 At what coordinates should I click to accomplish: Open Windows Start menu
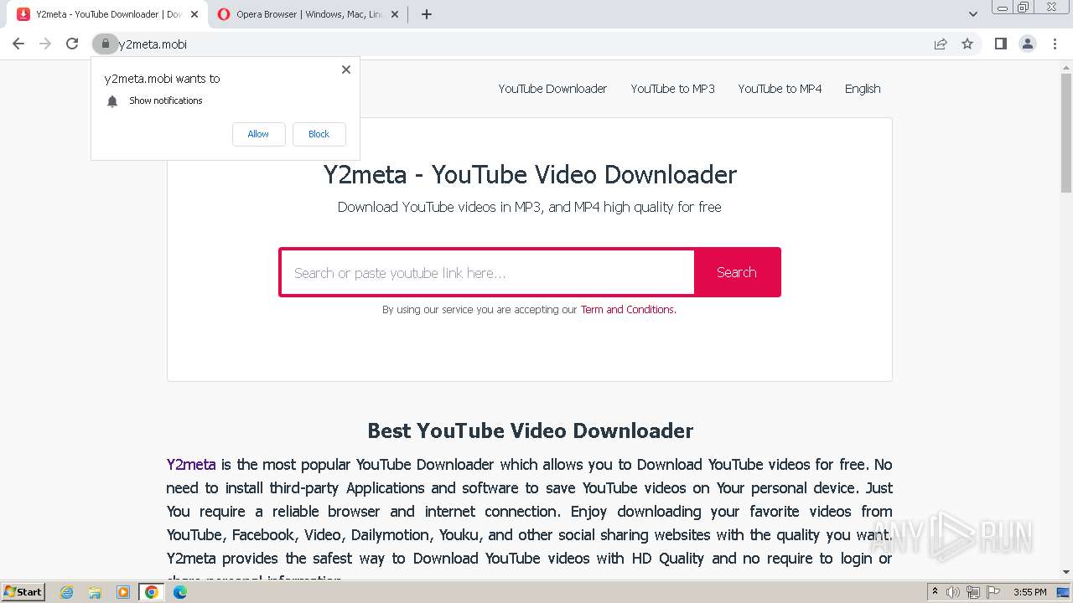click(23, 591)
